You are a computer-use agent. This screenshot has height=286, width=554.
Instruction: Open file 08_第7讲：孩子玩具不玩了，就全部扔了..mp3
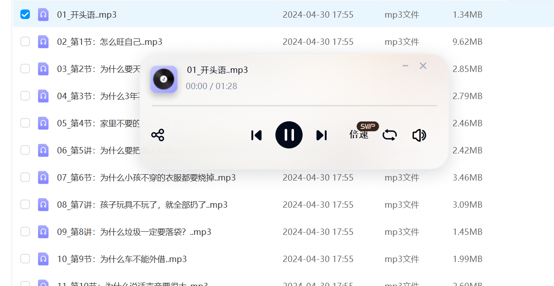(142, 205)
